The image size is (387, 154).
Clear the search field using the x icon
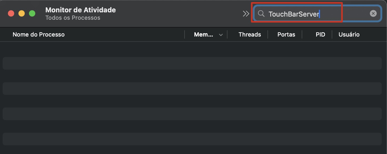373,13
